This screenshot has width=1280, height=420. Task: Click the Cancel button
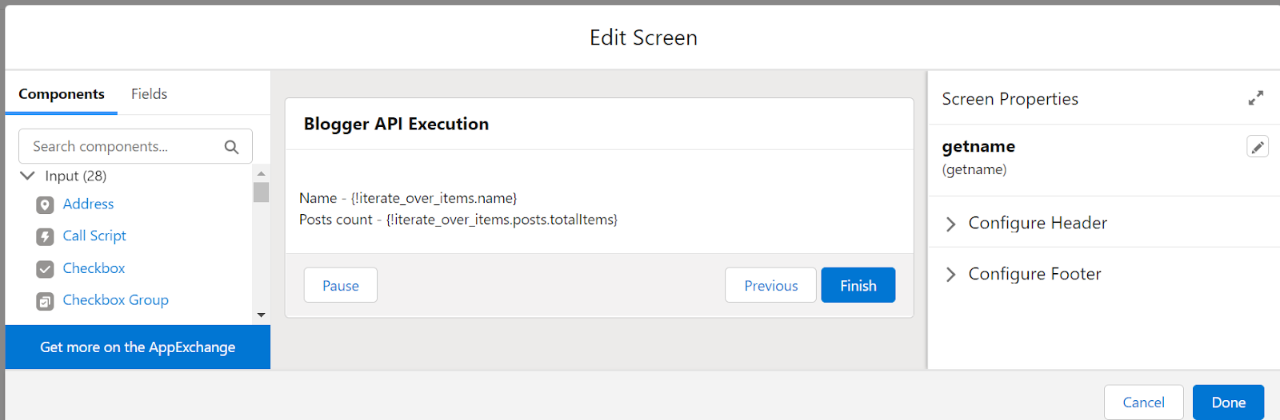coord(1143,402)
